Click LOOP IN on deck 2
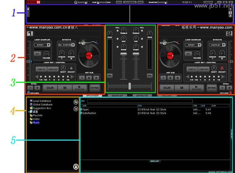 [x=192, y=69]
